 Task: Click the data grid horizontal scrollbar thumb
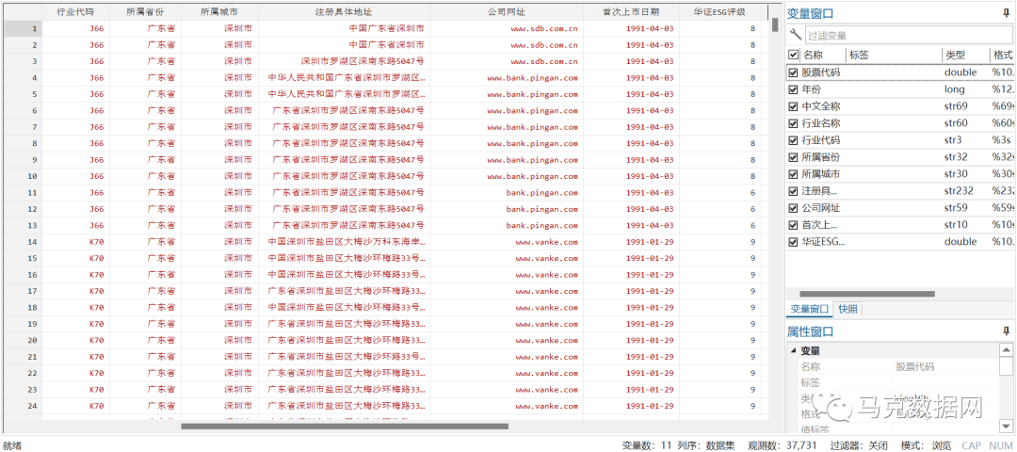click(x=345, y=426)
